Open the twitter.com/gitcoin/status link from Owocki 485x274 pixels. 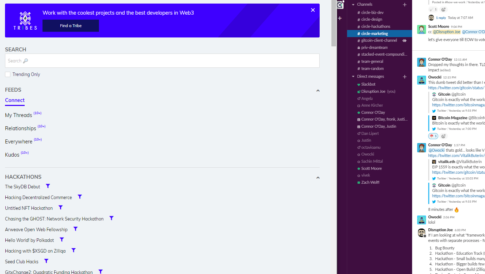point(456,88)
